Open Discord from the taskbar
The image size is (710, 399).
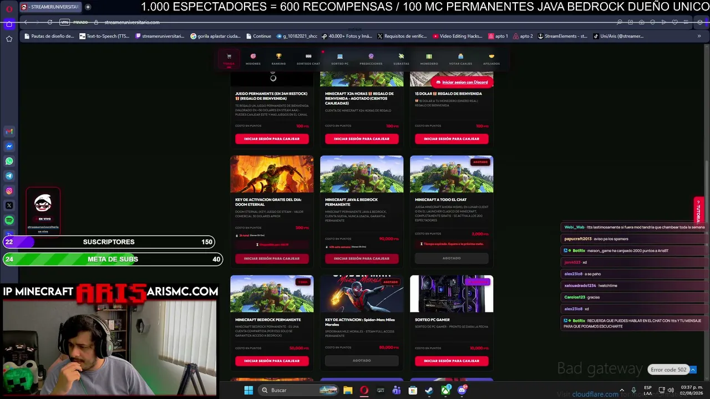[x=461, y=390]
